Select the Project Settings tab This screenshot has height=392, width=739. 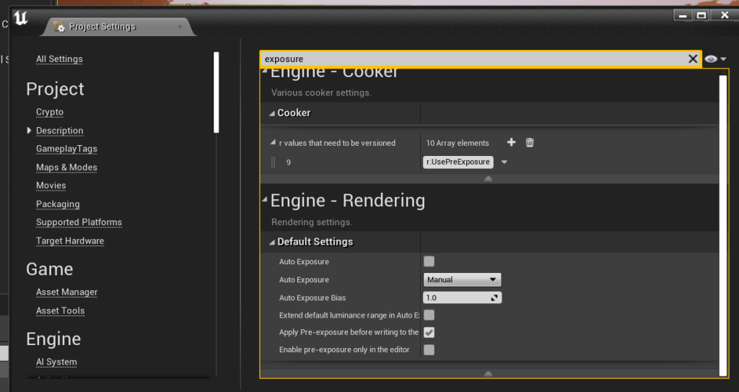[102, 27]
